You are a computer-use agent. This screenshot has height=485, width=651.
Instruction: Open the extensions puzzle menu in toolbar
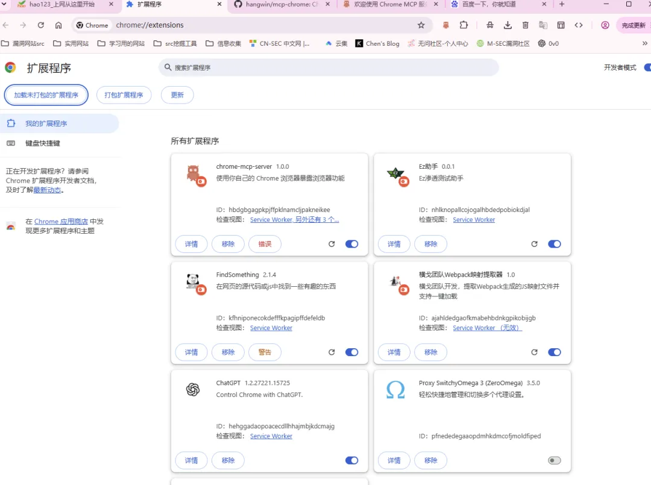(x=464, y=25)
